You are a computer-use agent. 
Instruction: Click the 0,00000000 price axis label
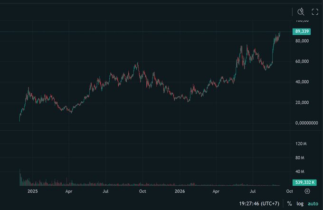click(306, 123)
